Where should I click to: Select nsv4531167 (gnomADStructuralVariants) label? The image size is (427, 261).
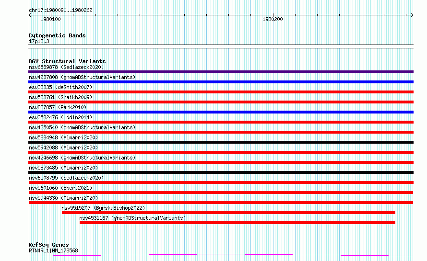coord(132,218)
